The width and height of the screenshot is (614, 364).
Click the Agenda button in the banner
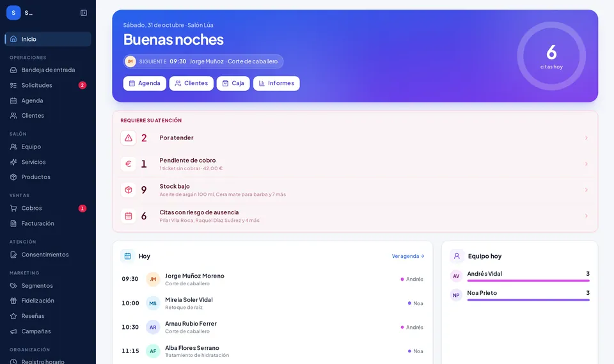(x=145, y=83)
